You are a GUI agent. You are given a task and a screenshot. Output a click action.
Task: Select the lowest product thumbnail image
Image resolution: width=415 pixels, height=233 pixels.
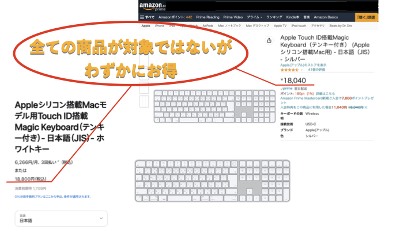144,101
